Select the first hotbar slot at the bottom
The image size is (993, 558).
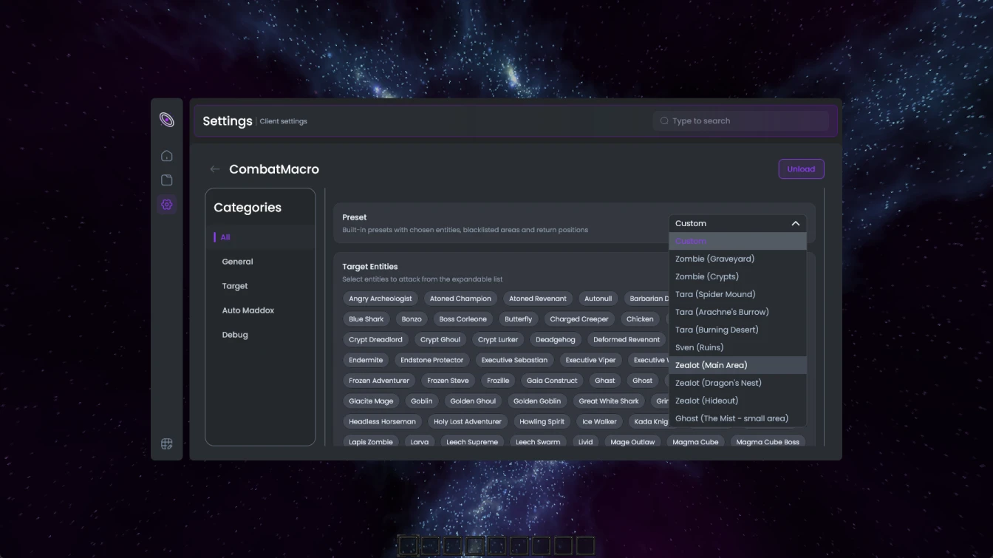tap(409, 545)
